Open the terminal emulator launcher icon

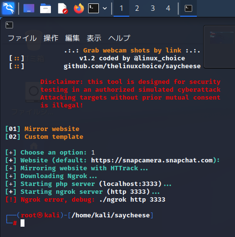[94, 8]
